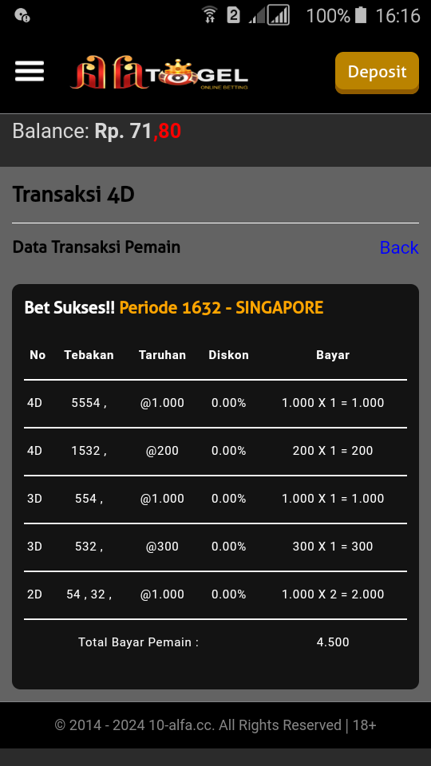Tap the Deposit button
Image resolution: width=431 pixels, height=766 pixels.
[x=377, y=73]
